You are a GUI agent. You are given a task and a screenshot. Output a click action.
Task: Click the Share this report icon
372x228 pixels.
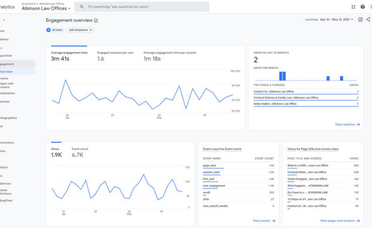pos(368,19)
